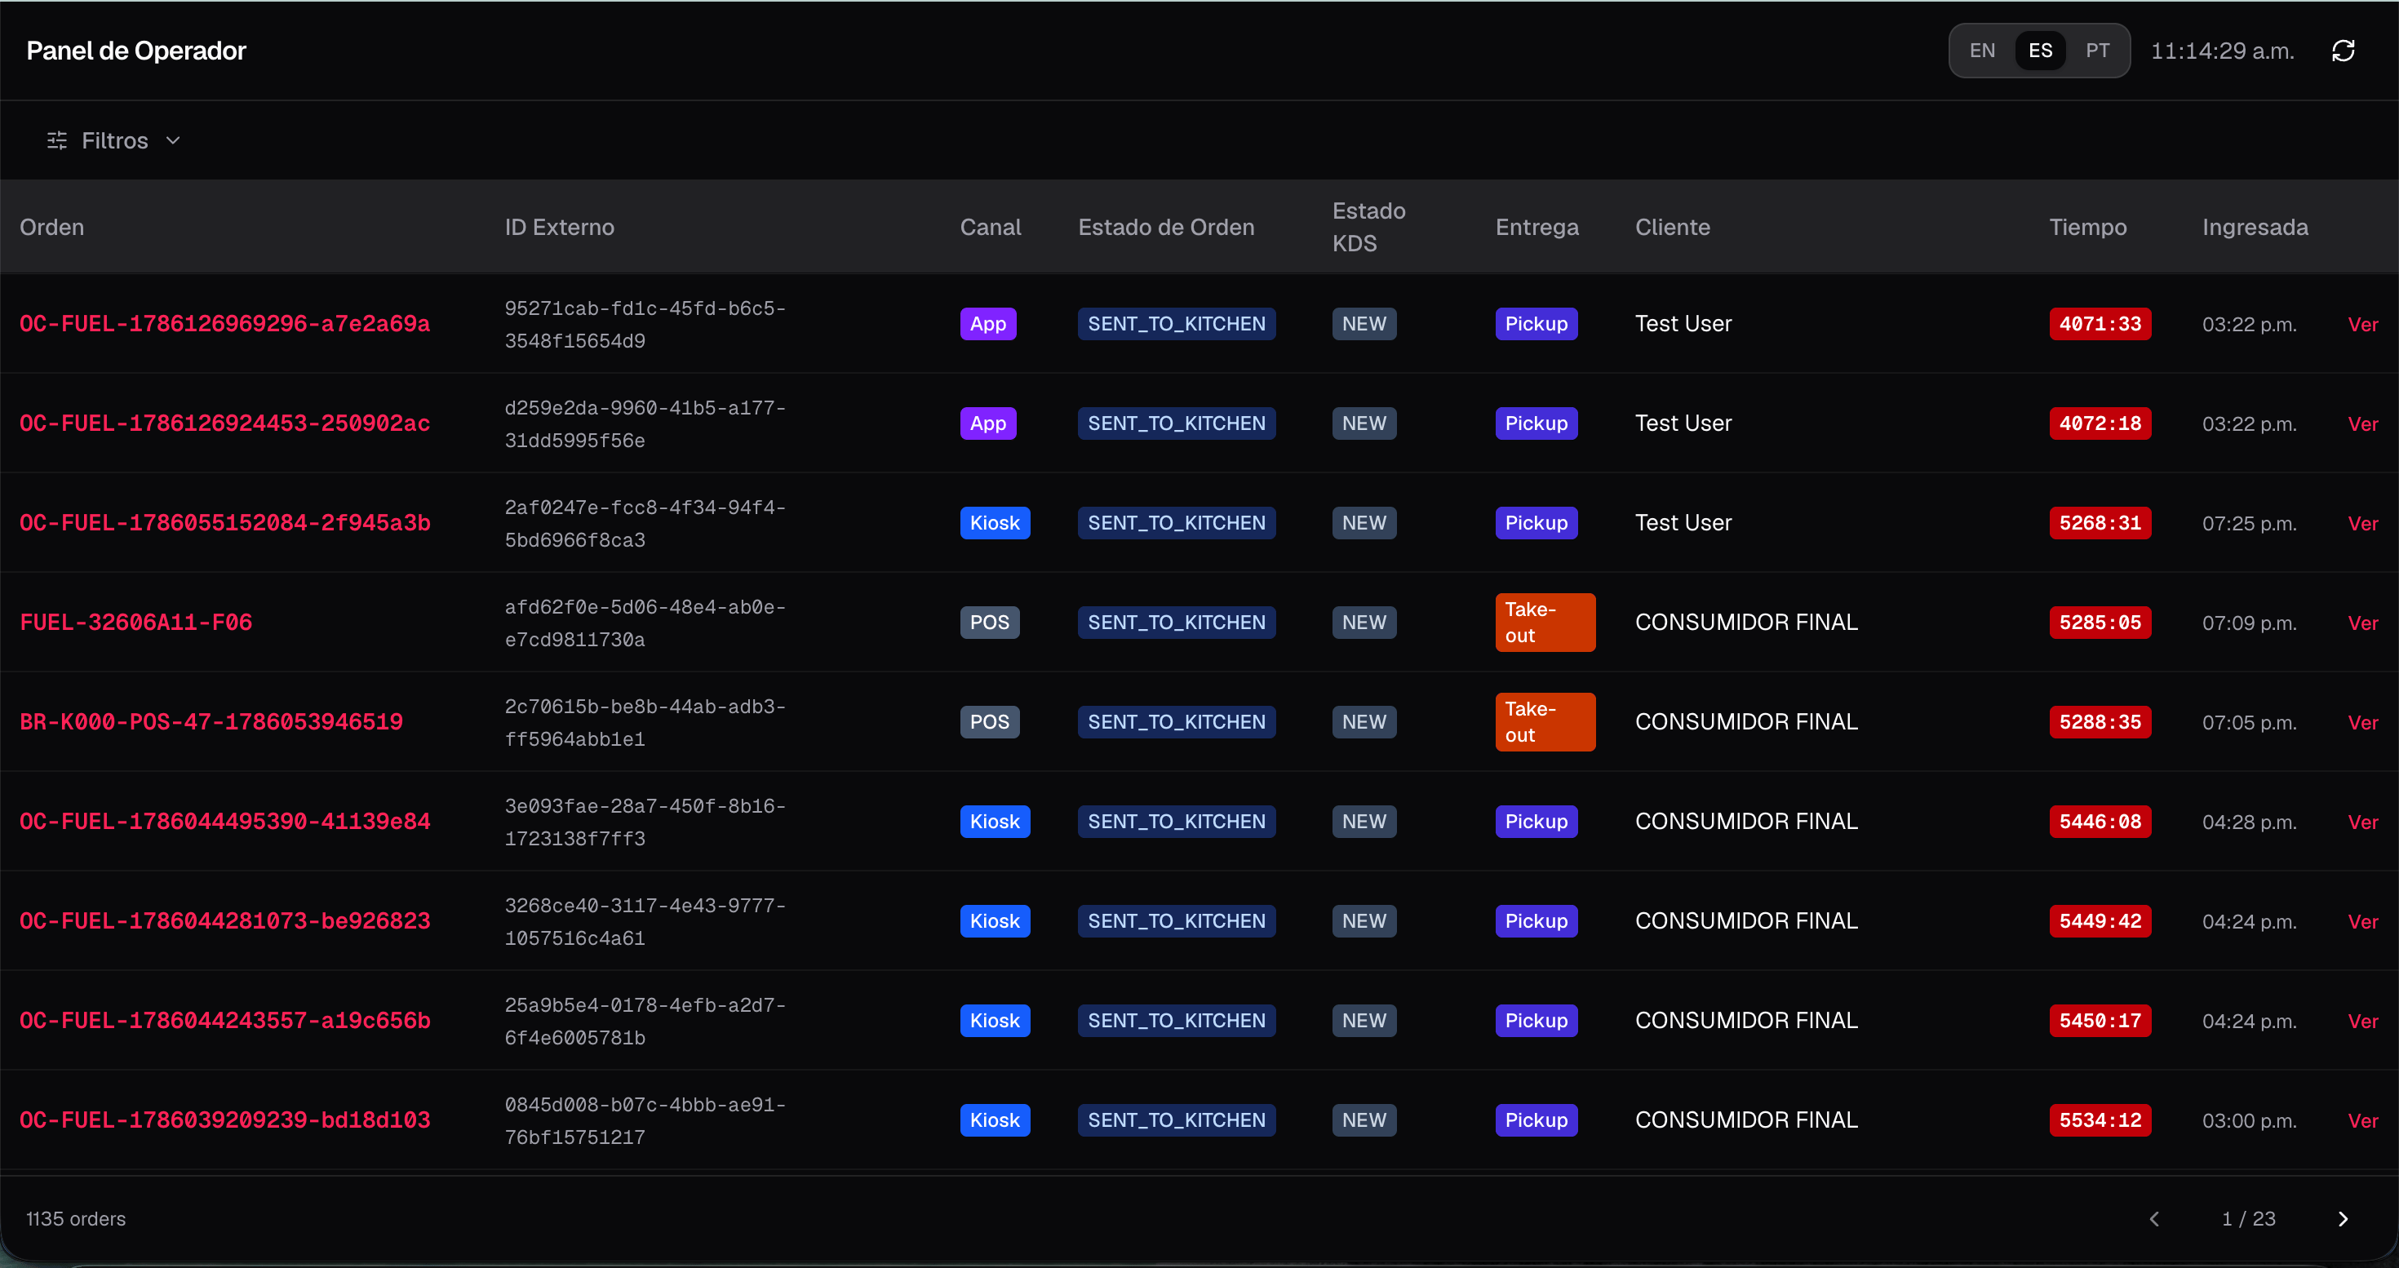
Task: Click the Take-out badge in the BR-K000-POS-47 row
Action: click(x=1545, y=722)
